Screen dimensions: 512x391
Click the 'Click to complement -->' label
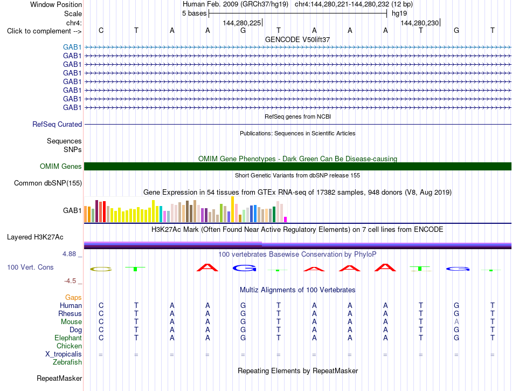coord(44,31)
